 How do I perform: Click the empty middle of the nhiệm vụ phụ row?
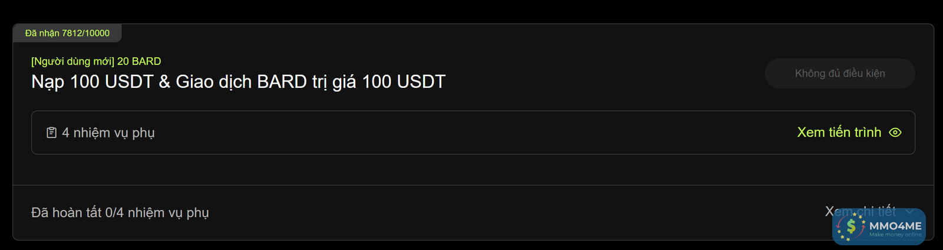[471, 133]
